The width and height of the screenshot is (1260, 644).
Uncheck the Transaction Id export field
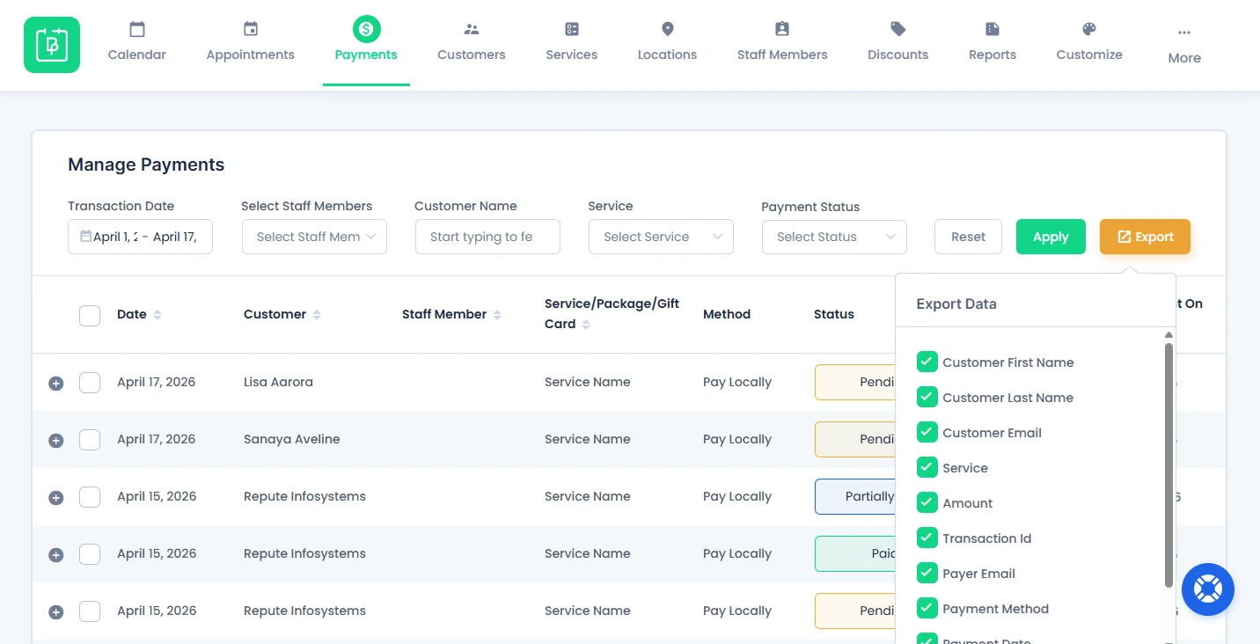pos(927,538)
